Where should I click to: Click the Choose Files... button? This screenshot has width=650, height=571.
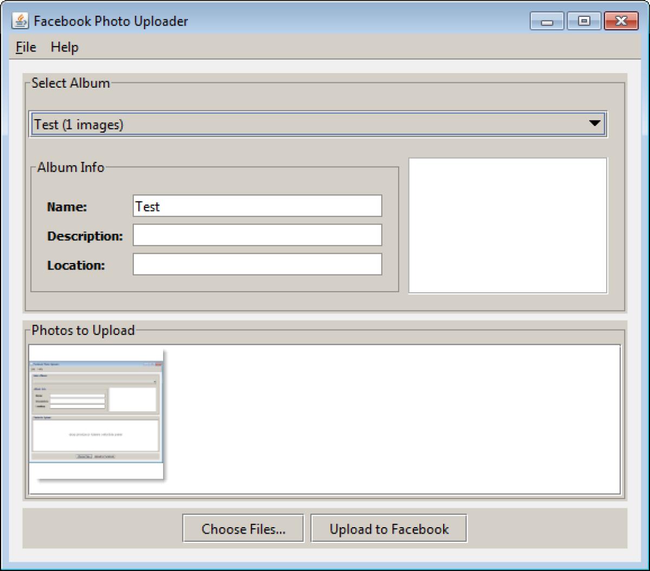243,528
